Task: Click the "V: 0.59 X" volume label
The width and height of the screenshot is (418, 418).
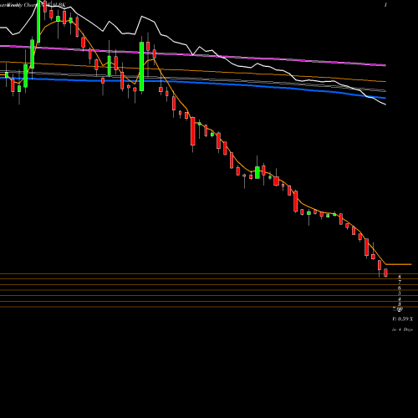Action: (403, 319)
